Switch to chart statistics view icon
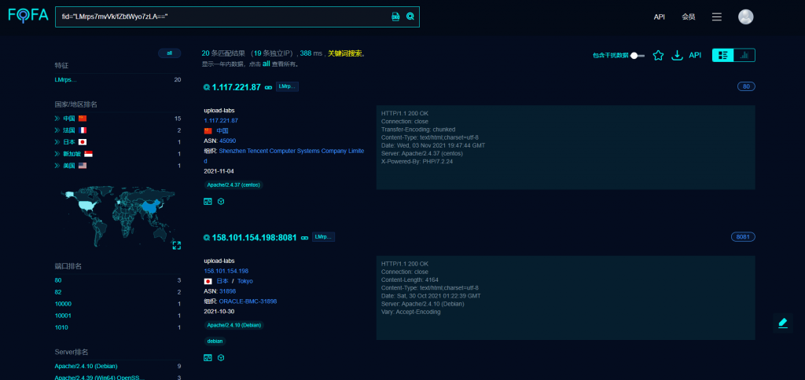The width and height of the screenshot is (805, 380). tap(744, 56)
